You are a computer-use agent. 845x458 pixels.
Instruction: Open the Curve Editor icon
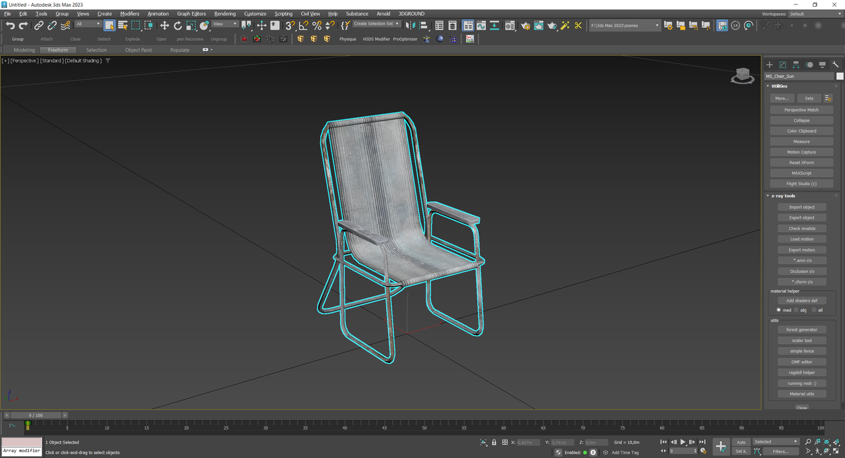tap(481, 26)
